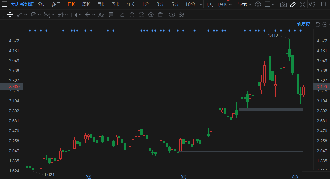Click the 前复权 adjustment link
The height and width of the screenshot is (179, 330).
(303, 24)
